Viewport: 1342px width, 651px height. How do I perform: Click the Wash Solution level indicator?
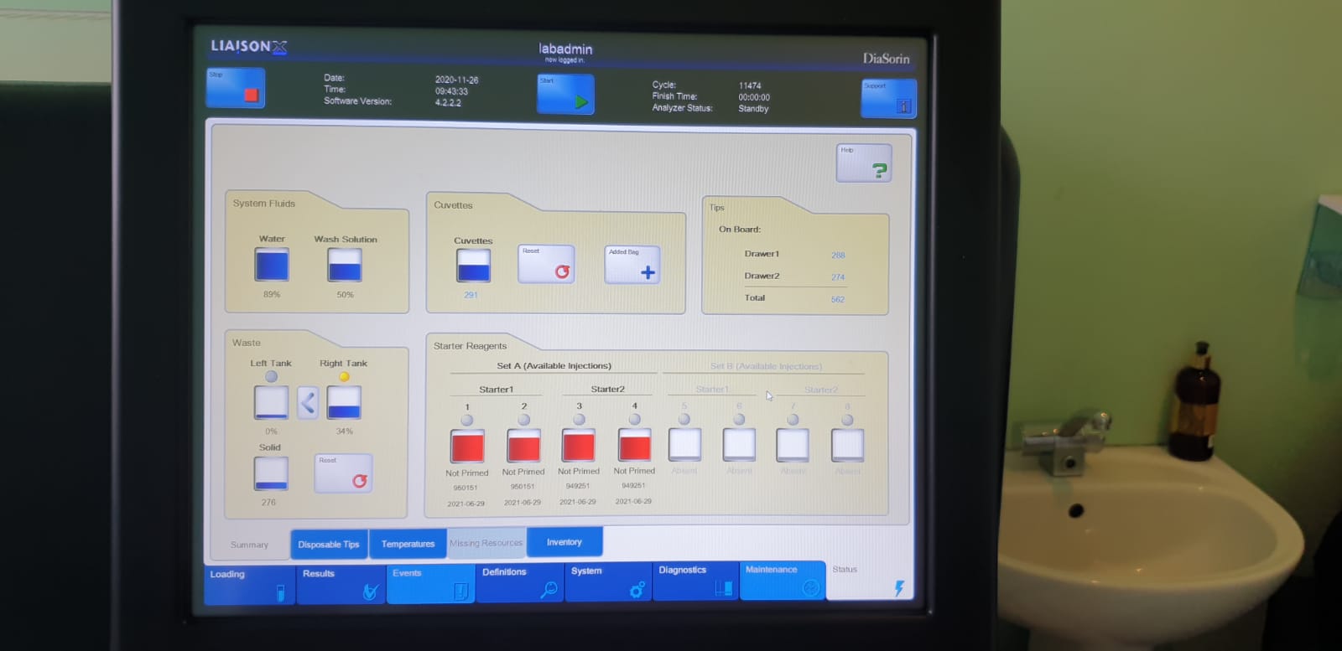tap(345, 266)
